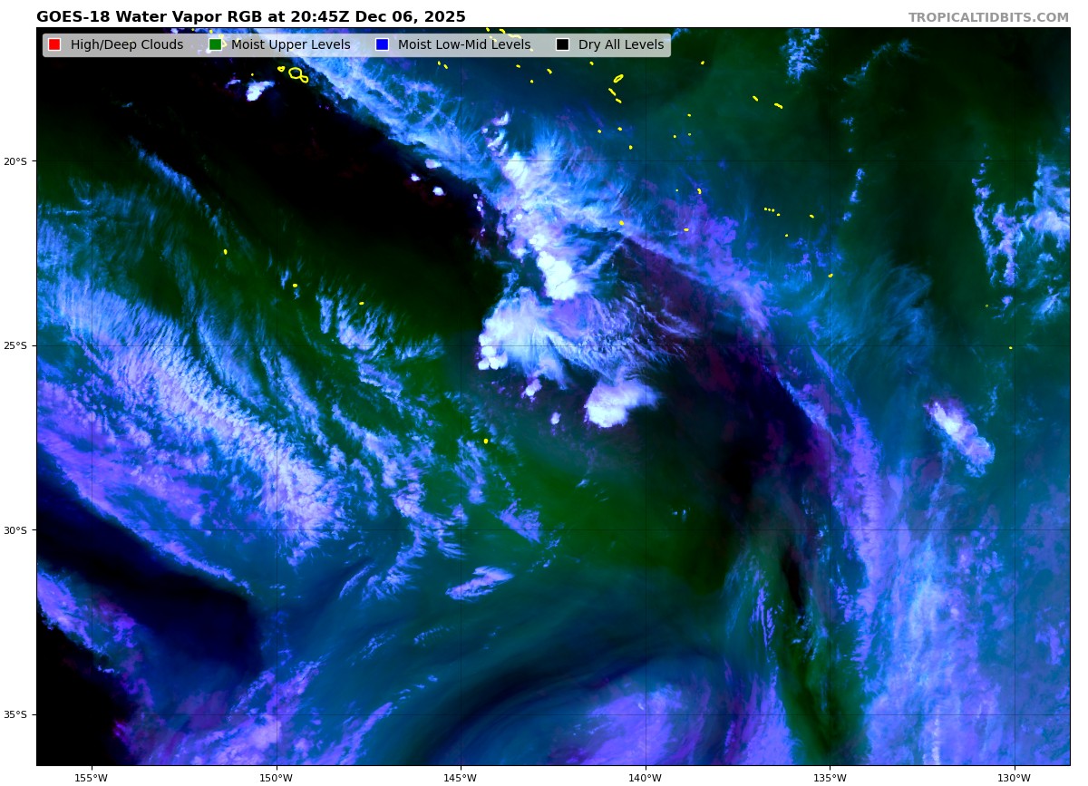The image size is (1088, 786).
Task: Click the 35°S latitude axis label
Action: click(15, 714)
